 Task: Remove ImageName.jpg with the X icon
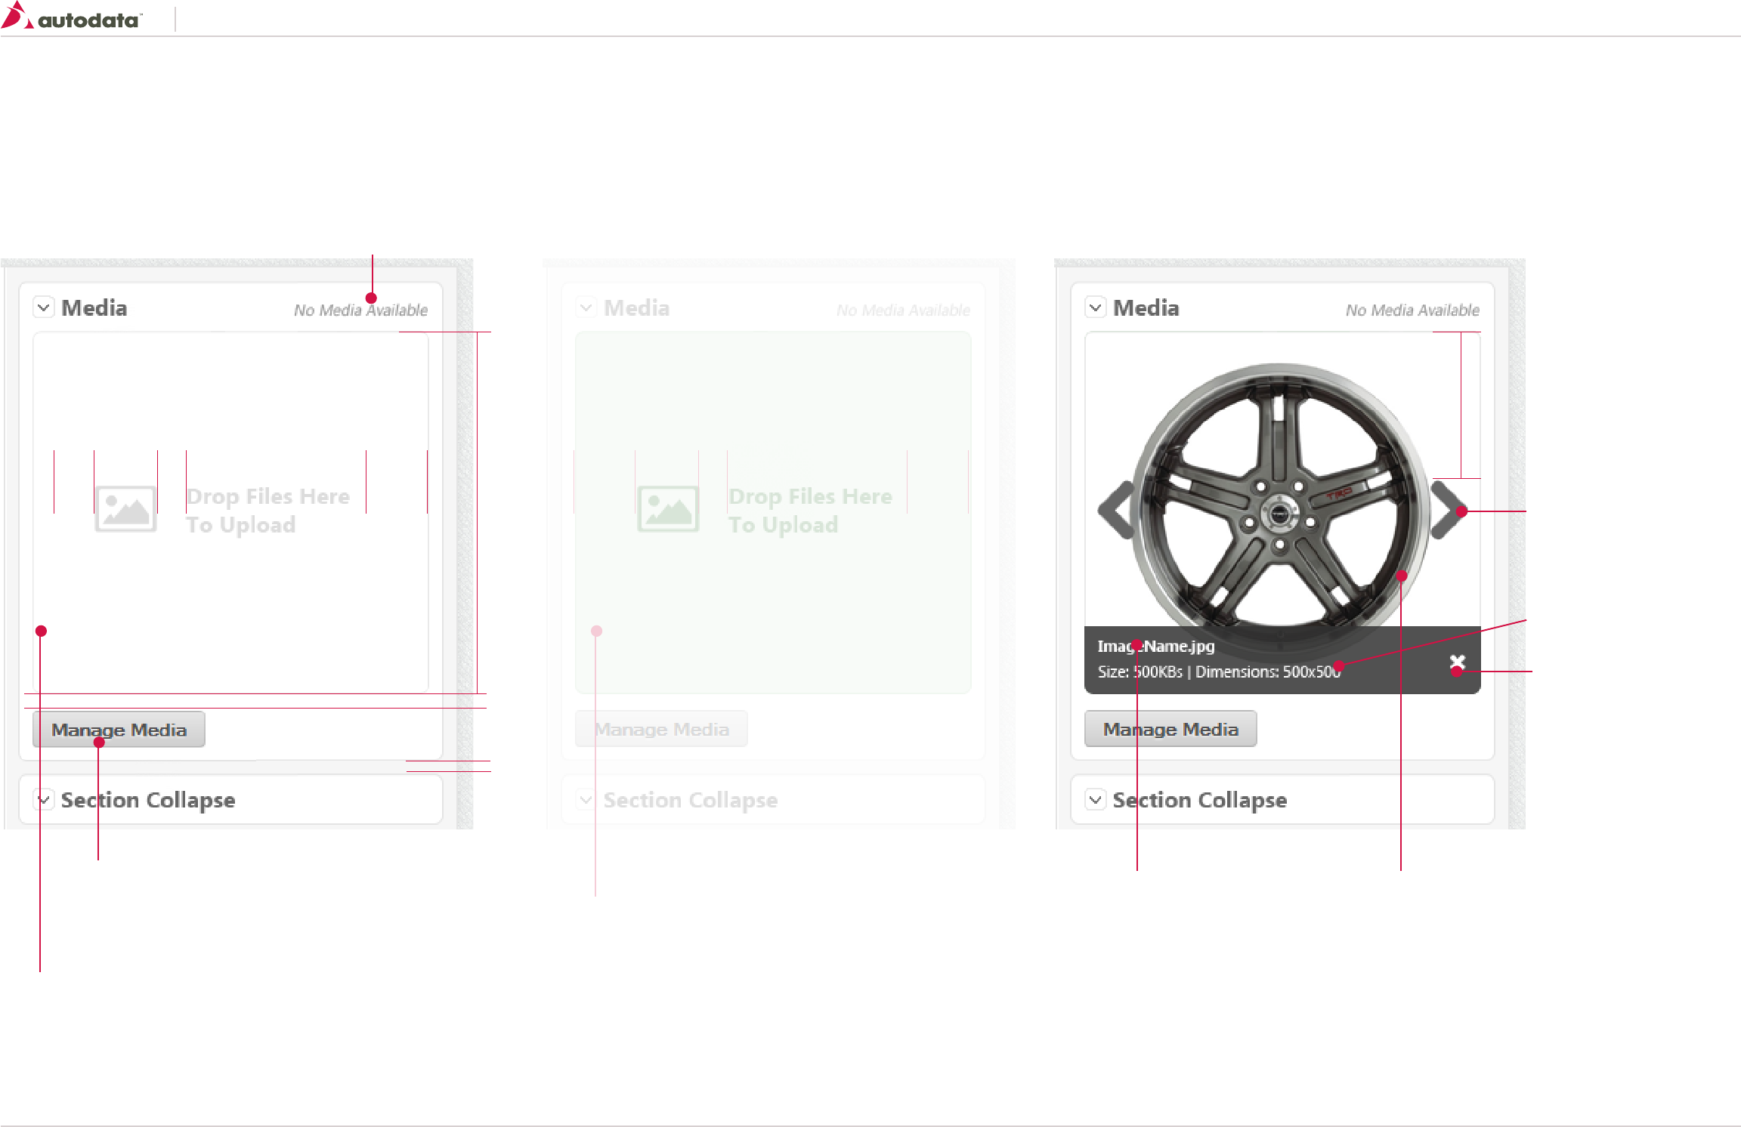point(1457,662)
